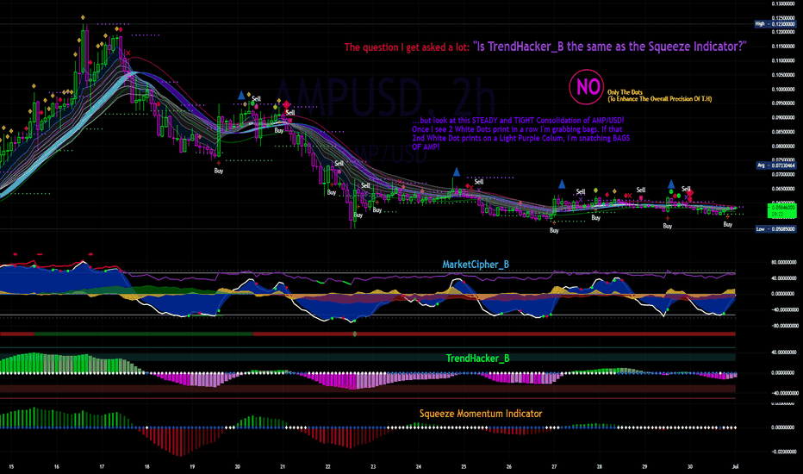803x474 pixels.
Task: Click the blue triangle just before June 30
Action: [x=671, y=184]
